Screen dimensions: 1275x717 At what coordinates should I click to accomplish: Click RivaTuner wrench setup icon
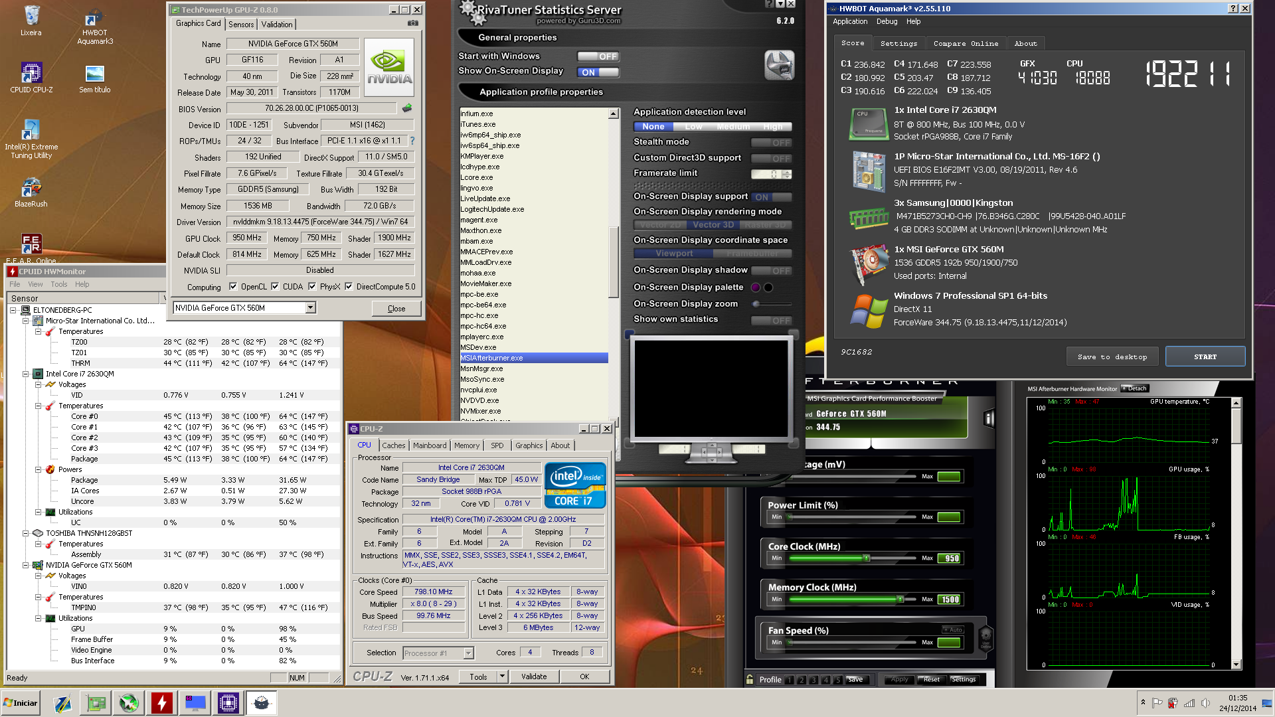coord(779,65)
